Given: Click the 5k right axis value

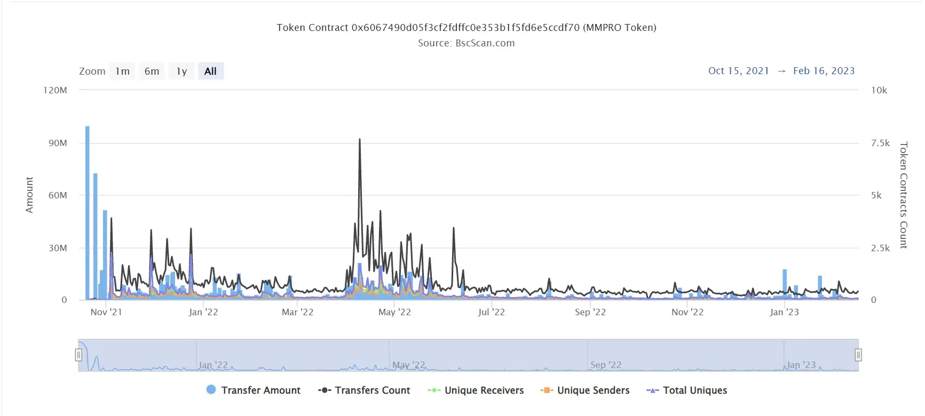Looking at the screenshot, I should pyautogui.click(x=876, y=195).
